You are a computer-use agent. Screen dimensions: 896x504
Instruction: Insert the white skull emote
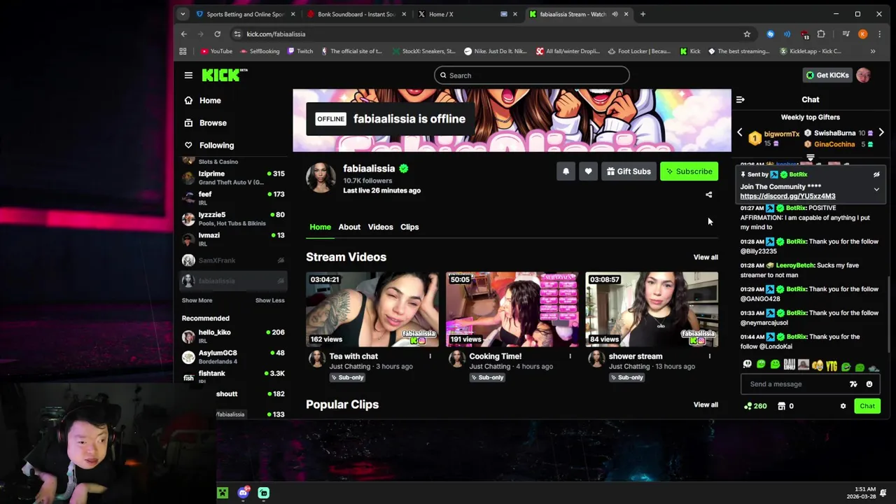(x=747, y=365)
